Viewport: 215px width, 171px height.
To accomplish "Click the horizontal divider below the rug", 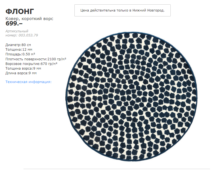I will [x=117, y=169].
